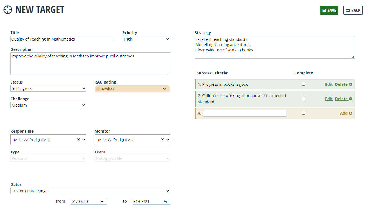372x209 pixels.
Task: Edit the 'Progress in books is good' criterion
Action: click(328, 84)
